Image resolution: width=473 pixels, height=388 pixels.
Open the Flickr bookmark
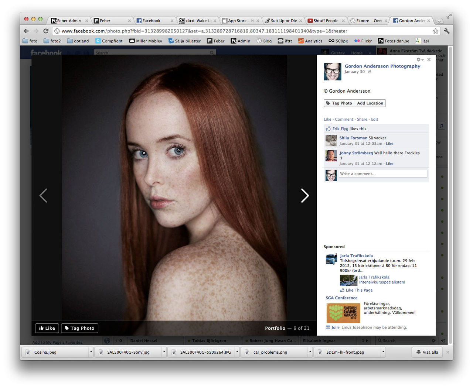(363, 41)
